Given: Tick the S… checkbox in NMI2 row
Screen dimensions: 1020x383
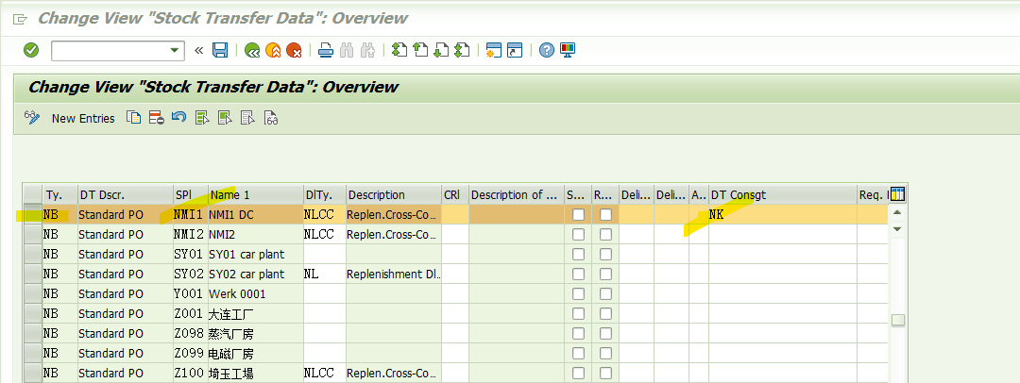Looking at the screenshot, I should [578, 234].
